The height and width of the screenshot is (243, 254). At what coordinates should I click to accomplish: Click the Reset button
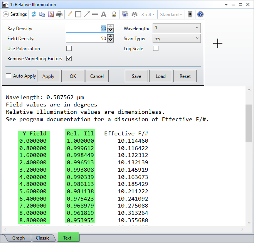point(185,76)
